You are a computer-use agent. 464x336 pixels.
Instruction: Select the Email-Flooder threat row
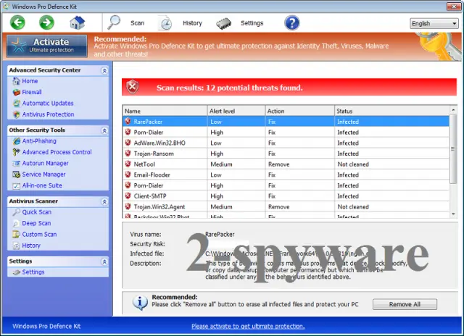[286, 175]
